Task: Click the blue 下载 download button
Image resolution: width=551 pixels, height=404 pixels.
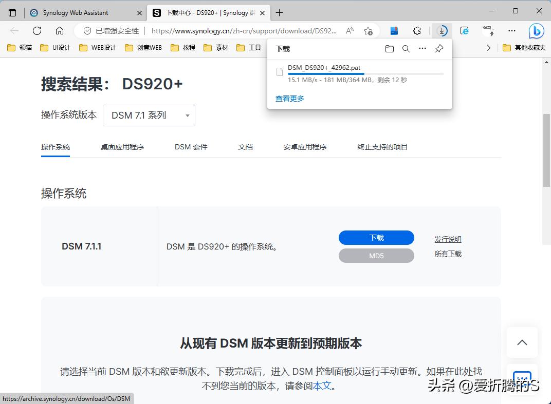Action: pos(376,237)
